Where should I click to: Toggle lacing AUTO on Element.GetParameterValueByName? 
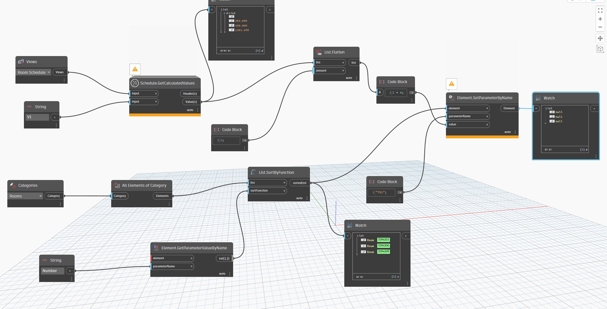point(222,274)
